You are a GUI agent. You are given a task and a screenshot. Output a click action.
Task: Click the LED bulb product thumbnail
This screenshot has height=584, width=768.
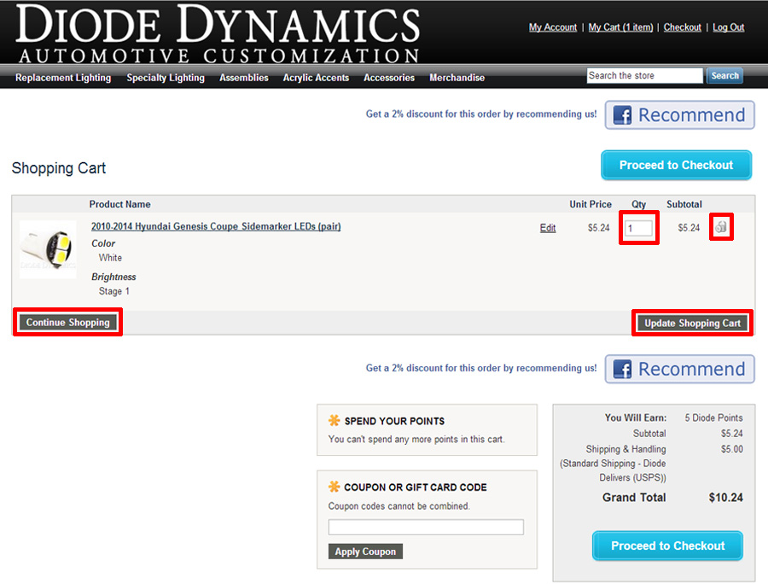click(48, 249)
